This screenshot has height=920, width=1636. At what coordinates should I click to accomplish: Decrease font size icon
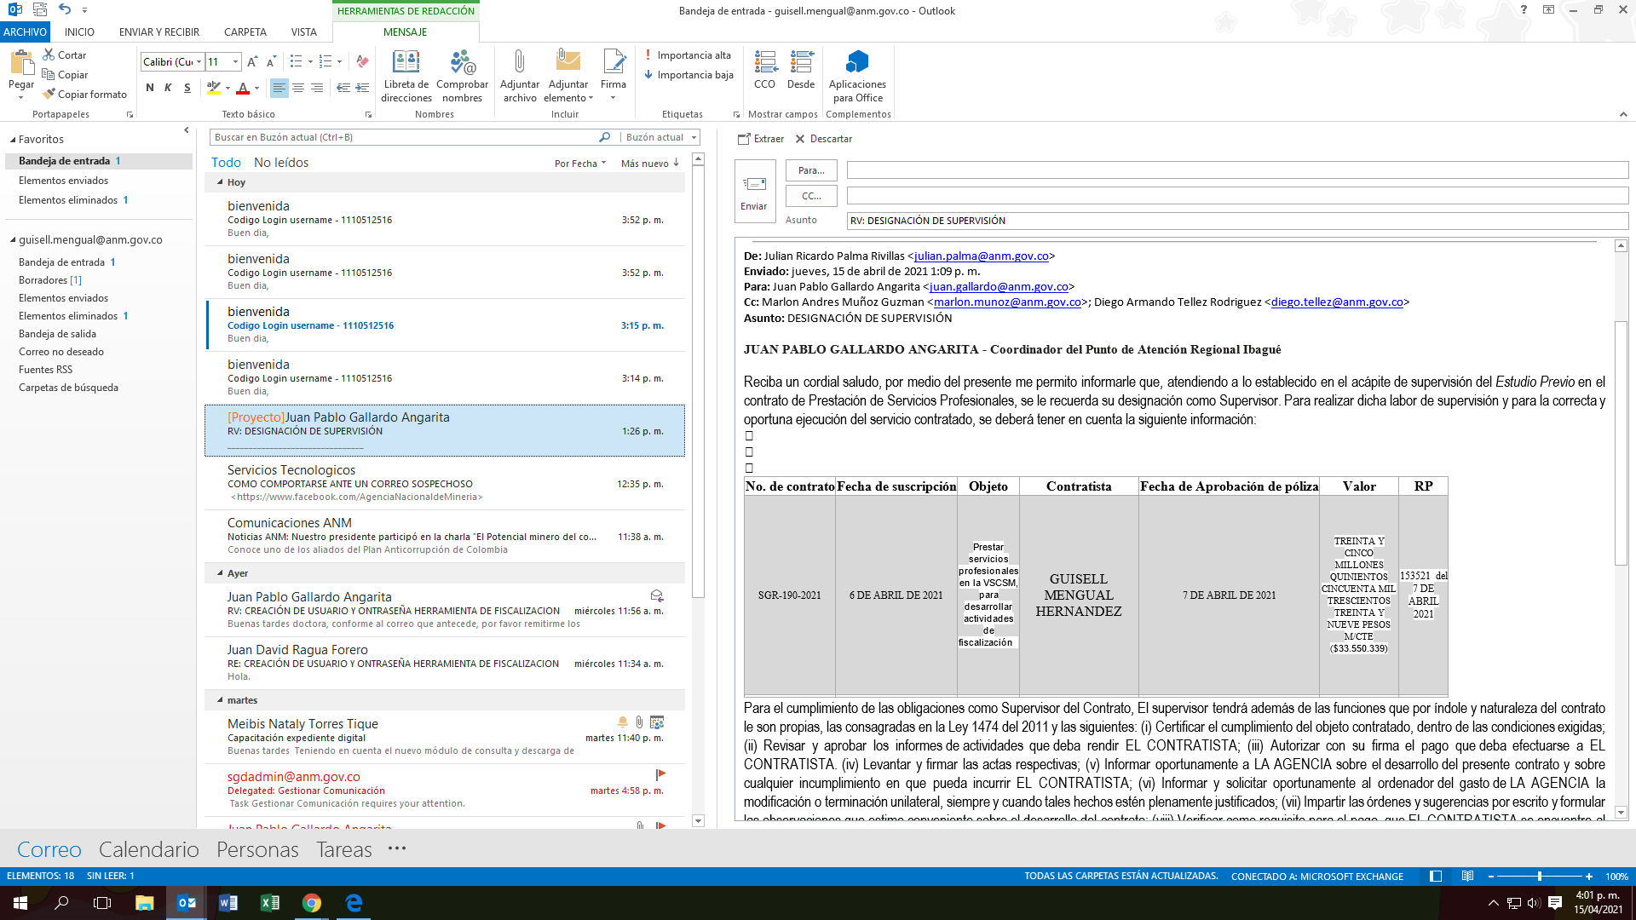tap(271, 61)
